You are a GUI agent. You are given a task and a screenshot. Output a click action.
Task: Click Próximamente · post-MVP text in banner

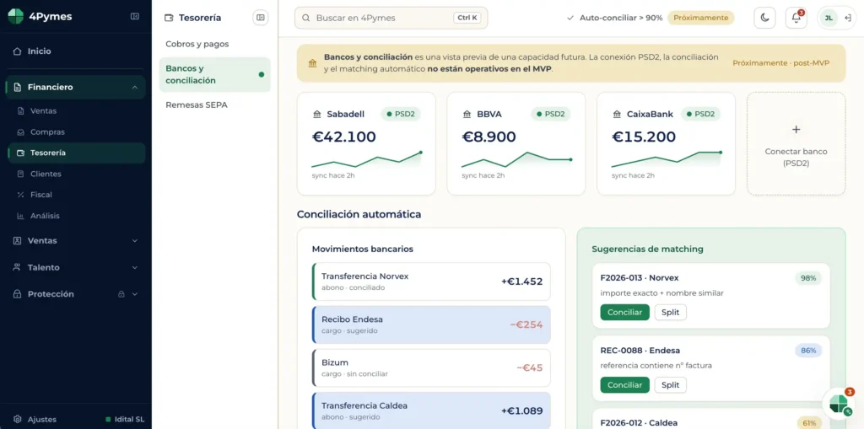click(x=780, y=63)
